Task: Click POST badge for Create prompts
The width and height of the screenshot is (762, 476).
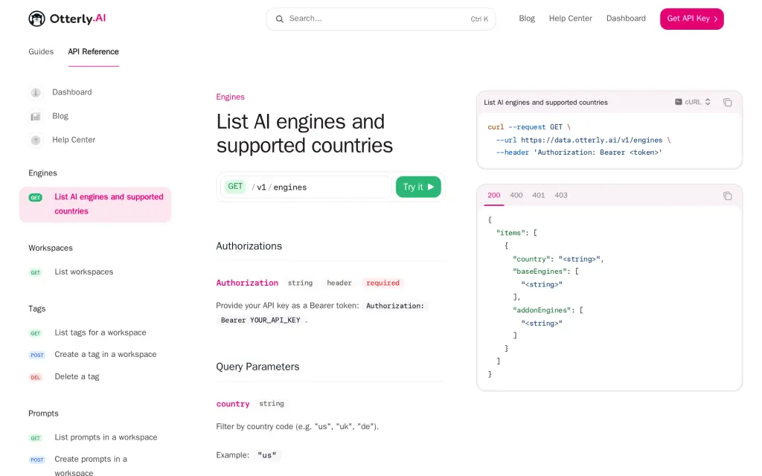Action: [x=37, y=460]
